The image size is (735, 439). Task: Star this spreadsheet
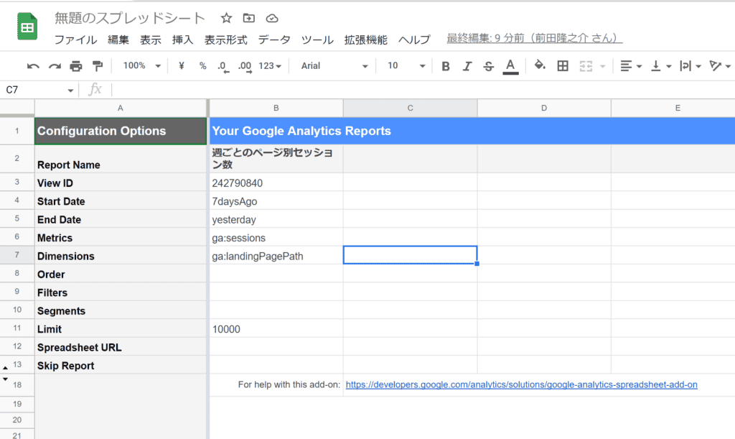tap(226, 18)
